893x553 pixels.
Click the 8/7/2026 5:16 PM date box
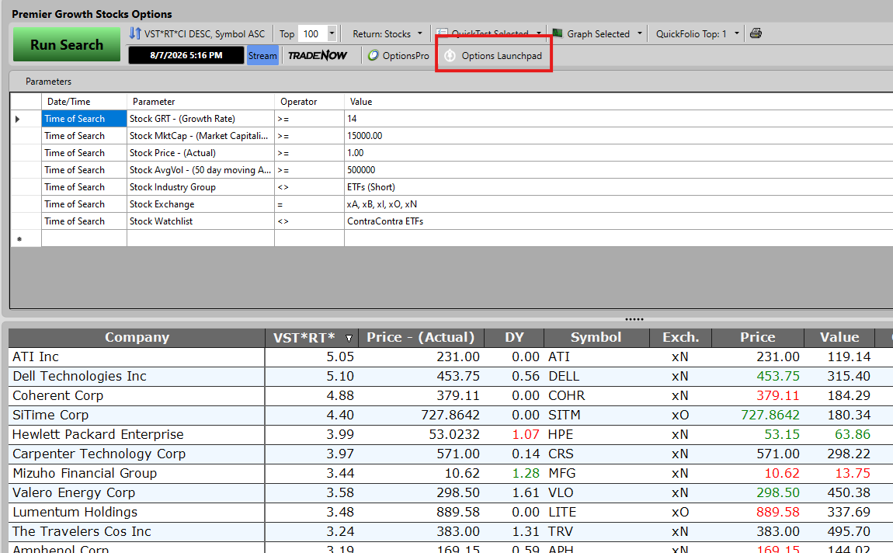pos(186,55)
